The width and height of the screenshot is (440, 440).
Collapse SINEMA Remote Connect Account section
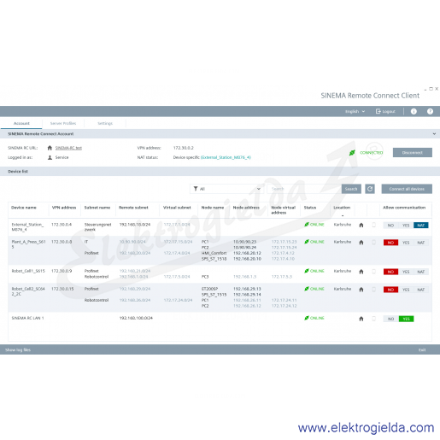[434, 134]
